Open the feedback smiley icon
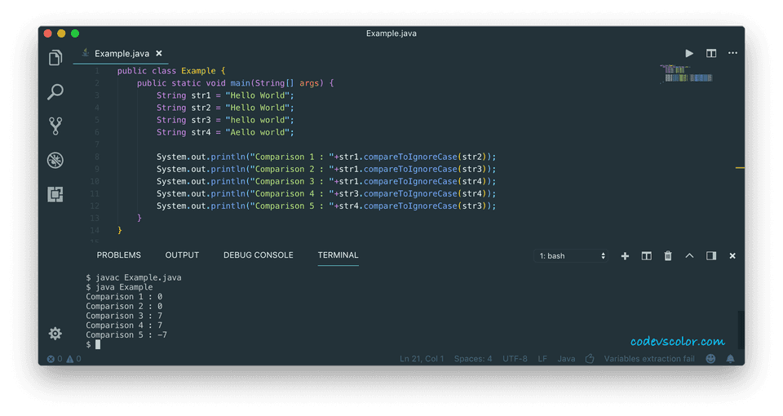Image resolution: width=783 pixels, height=416 pixels. point(710,359)
